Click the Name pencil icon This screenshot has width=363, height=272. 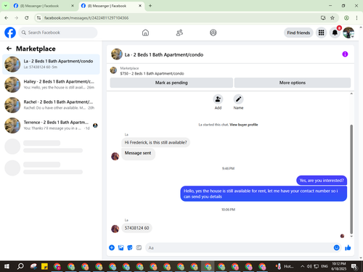[x=238, y=99]
